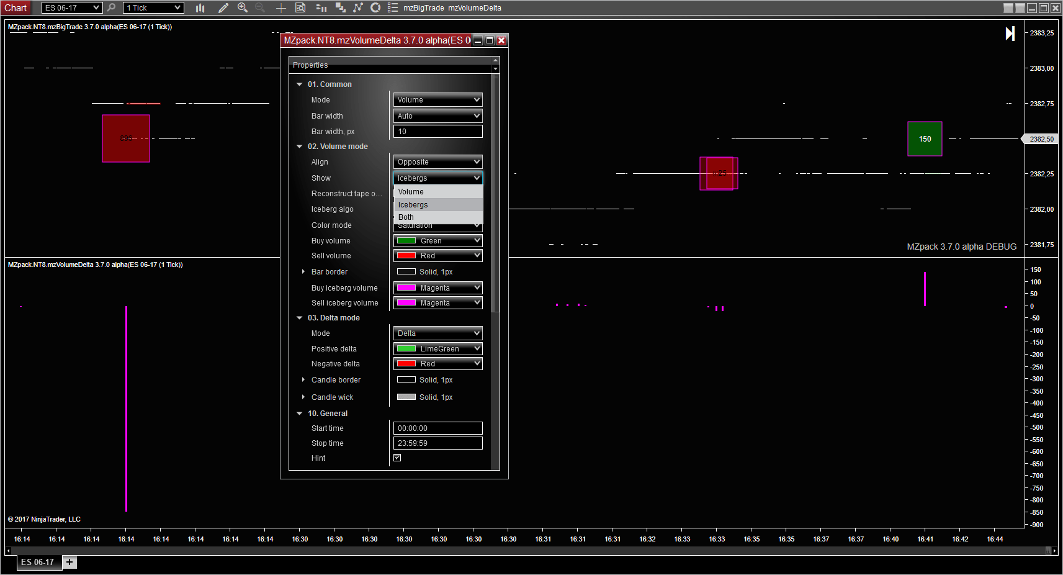1063x575 pixels.
Task: Click Properties panel scroll-down arrow
Action: pyautogui.click(x=495, y=69)
